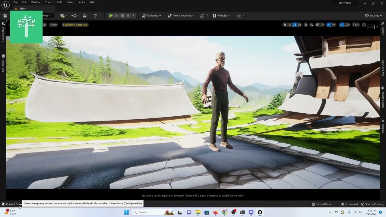
Task: Open the Build menu
Action: [59, 2]
